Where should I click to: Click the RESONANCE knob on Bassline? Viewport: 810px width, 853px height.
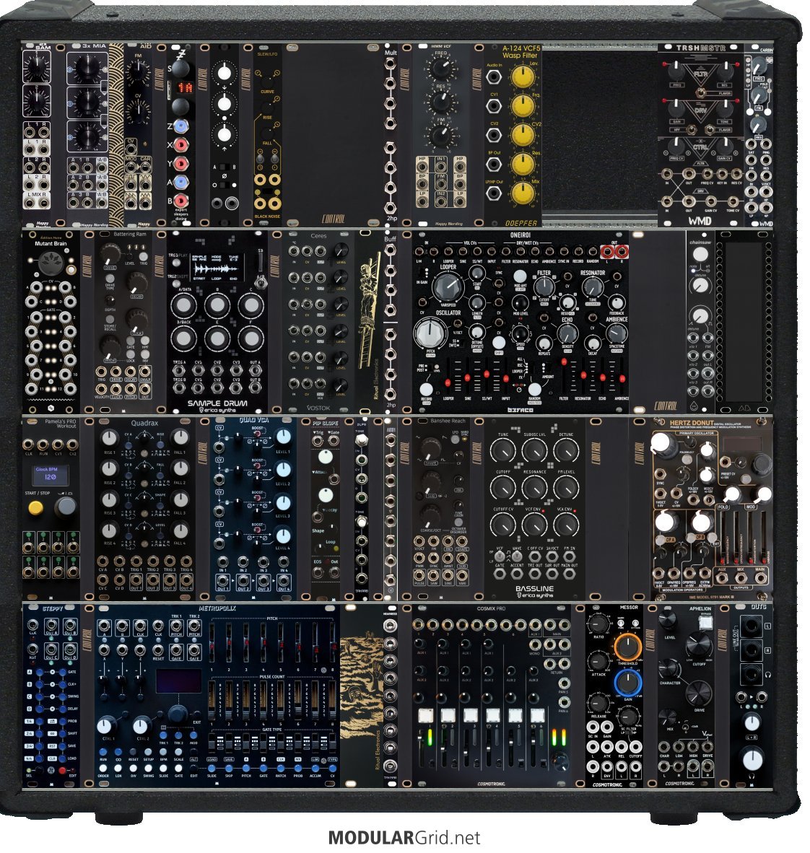click(534, 488)
